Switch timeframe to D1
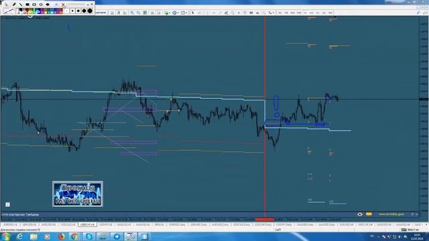Image resolution: width=429 pixels, height=241 pixels. click(x=318, y=13)
